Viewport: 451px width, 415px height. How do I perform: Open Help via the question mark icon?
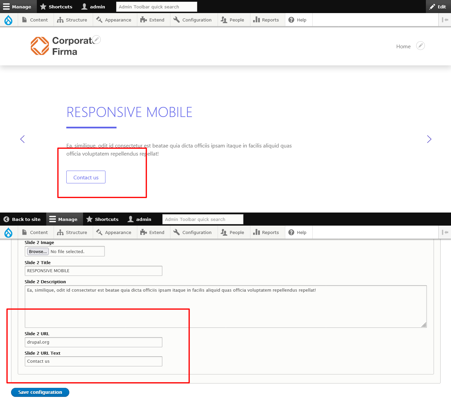click(x=291, y=20)
